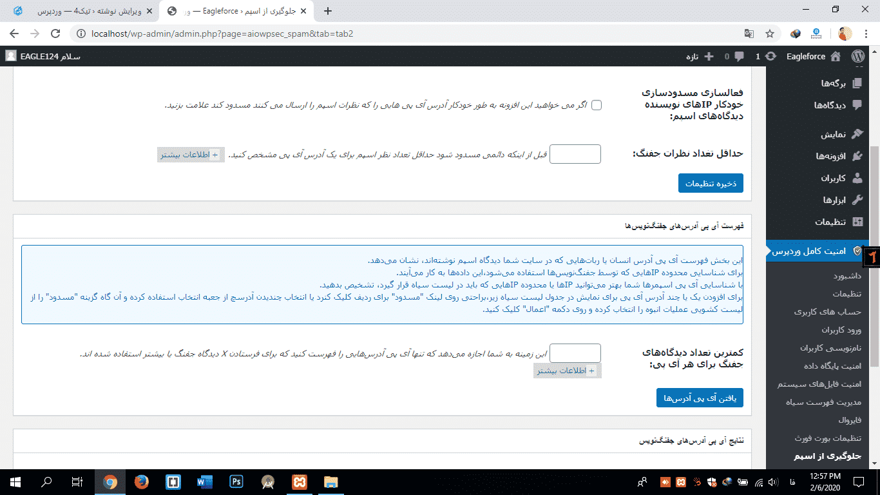The height and width of the screenshot is (495, 880).
Task: Expand '+ اطلاعات بیشتر' beside minimum spam comments
Action: (x=191, y=155)
